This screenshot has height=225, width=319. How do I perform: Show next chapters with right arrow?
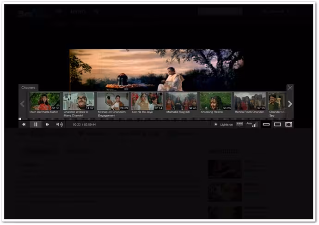(290, 104)
